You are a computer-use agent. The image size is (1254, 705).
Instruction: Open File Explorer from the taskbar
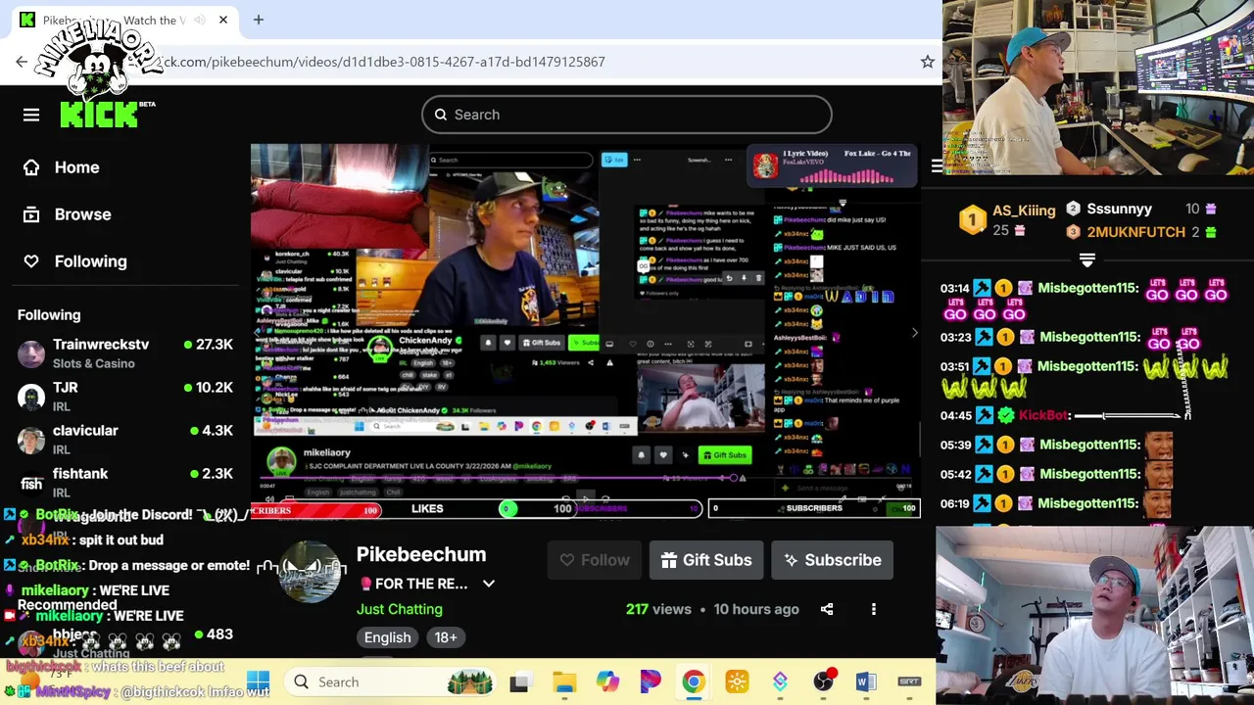(564, 681)
